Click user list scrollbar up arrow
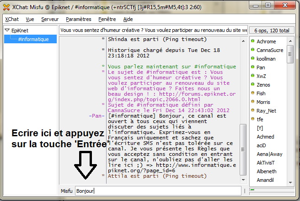Image resolution: width=300 pixels, height=201 pixels. pos(290,41)
